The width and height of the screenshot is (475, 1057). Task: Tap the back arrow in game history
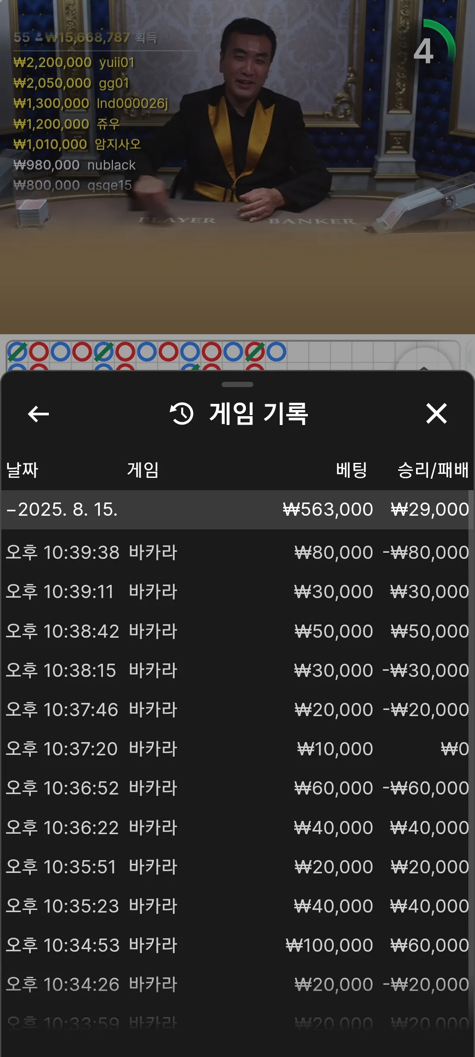[38, 414]
